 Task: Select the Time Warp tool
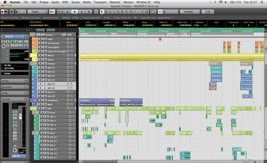[130, 12]
